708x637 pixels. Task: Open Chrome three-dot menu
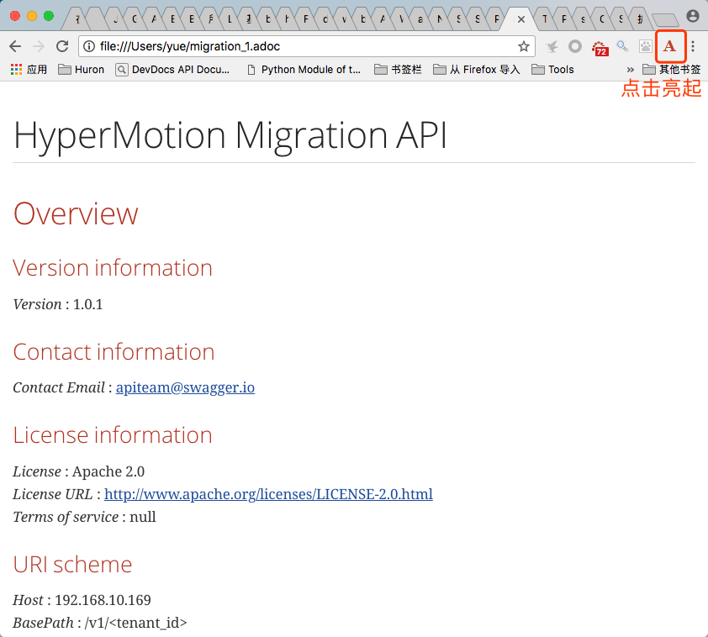(693, 46)
